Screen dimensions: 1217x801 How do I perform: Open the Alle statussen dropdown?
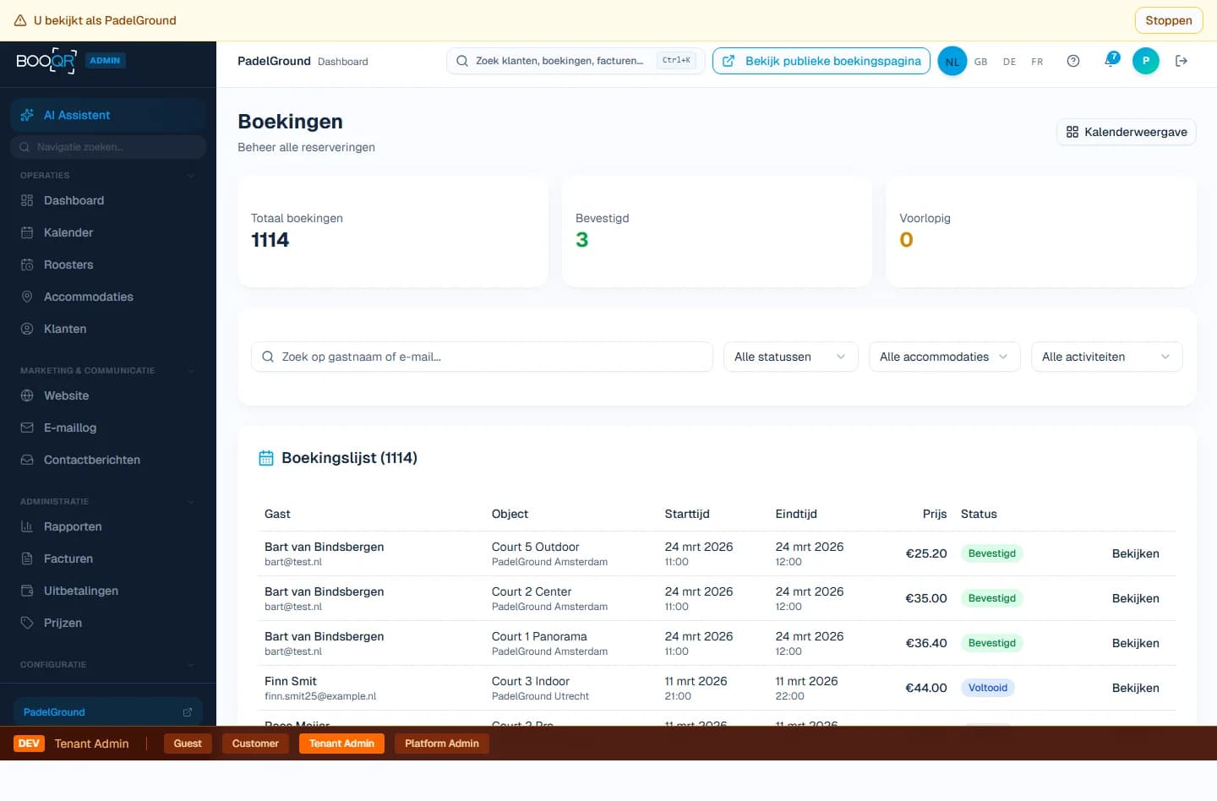pyautogui.click(x=789, y=357)
